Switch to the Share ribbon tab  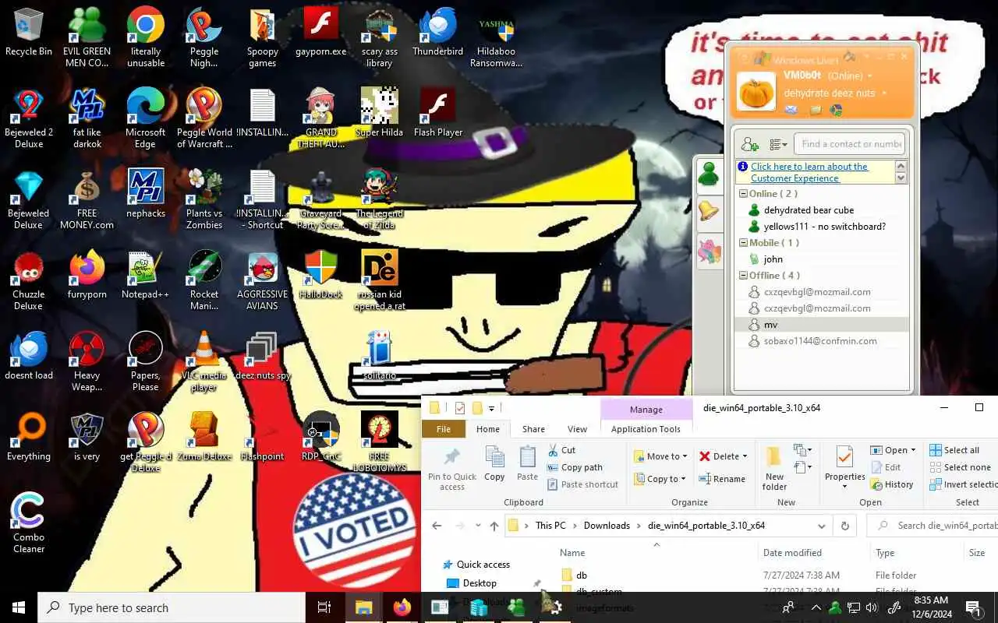point(533,429)
